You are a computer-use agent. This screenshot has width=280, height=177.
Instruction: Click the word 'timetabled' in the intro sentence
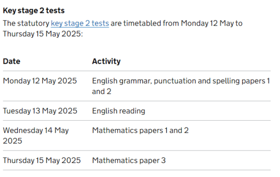click(142, 23)
